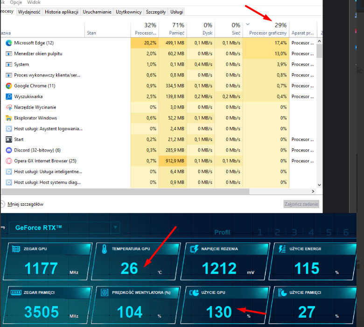The image size is (364, 327).
Task: Sort by the Procesor column header
Action: point(145,29)
